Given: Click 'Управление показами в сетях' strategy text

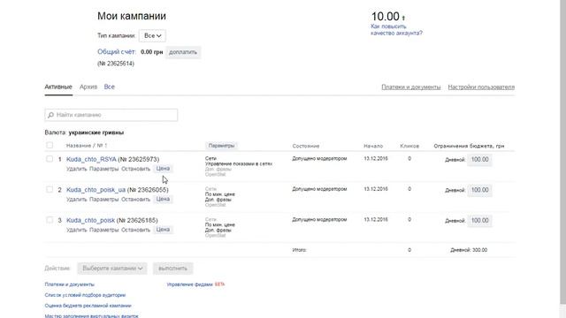Looking at the screenshot, I should (239, 163).
